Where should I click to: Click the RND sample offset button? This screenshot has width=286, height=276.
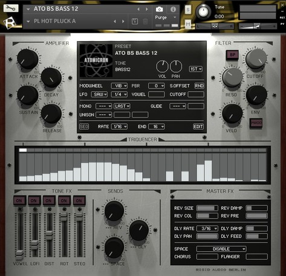[199, 86]
